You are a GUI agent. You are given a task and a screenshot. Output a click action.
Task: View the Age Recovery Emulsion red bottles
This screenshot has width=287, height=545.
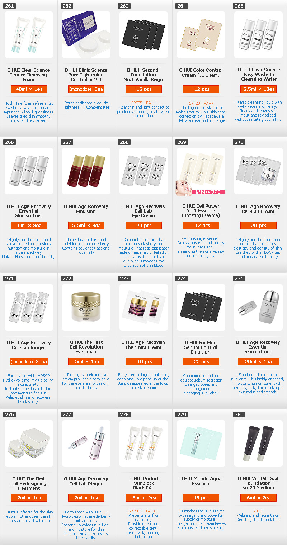pyautogui.click(x=86, y=171)
